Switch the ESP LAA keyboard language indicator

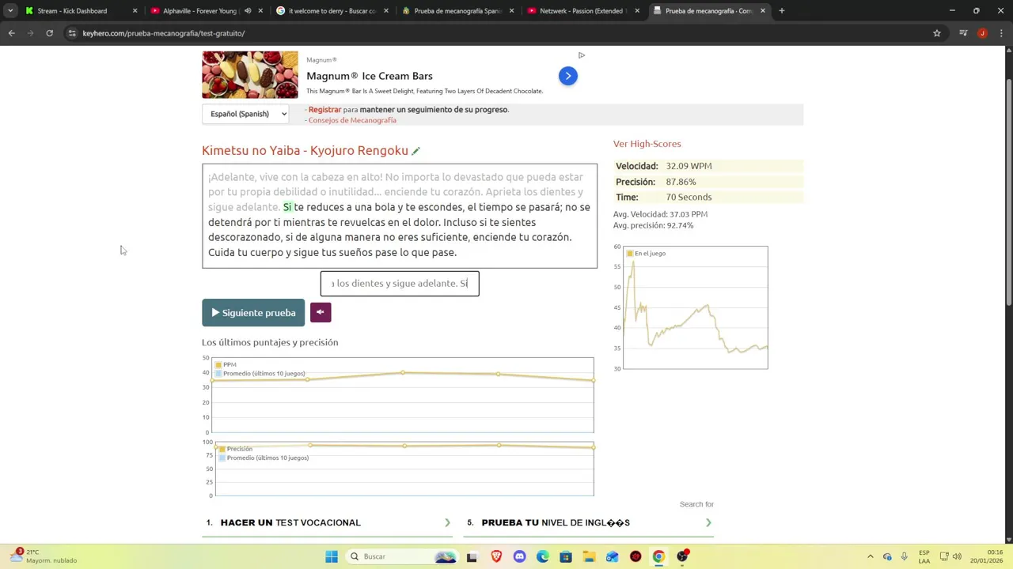coord(924,556)
